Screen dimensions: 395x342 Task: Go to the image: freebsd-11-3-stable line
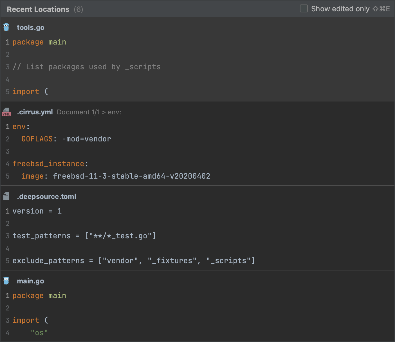click(116, 176)
